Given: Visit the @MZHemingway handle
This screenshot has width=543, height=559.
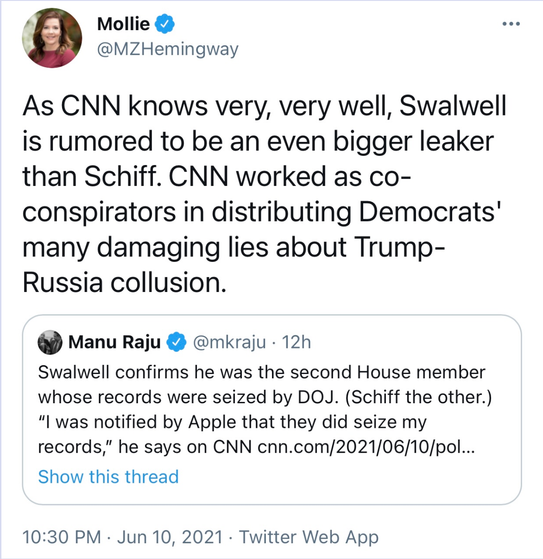Looking at the screenshot, I should tap(168, 49).
